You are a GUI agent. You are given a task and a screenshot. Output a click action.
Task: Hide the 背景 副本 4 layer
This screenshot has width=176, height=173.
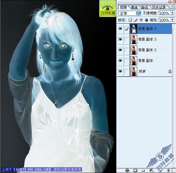pos(120,29)
